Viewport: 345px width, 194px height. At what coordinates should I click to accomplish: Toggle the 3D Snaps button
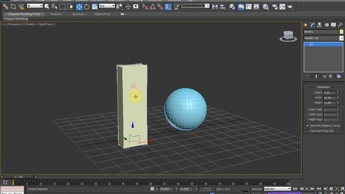[x=145, y=7]
